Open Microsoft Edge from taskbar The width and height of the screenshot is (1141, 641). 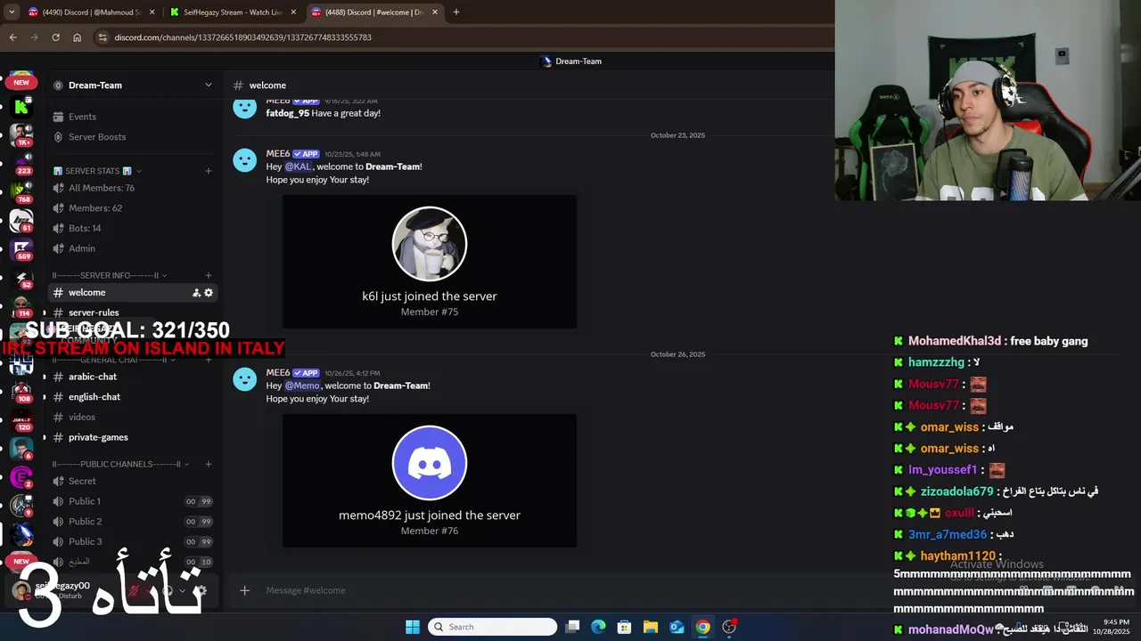pos(598,627)
